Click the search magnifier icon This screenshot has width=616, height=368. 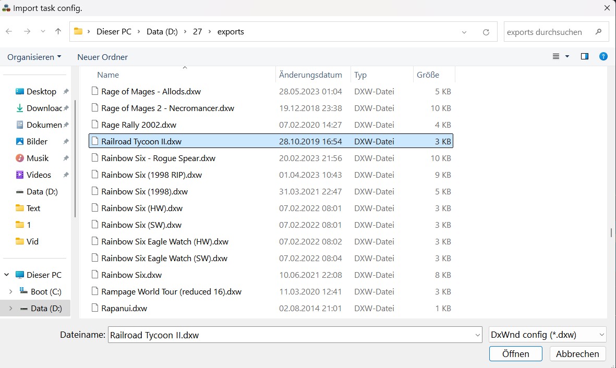coord(598,32)
